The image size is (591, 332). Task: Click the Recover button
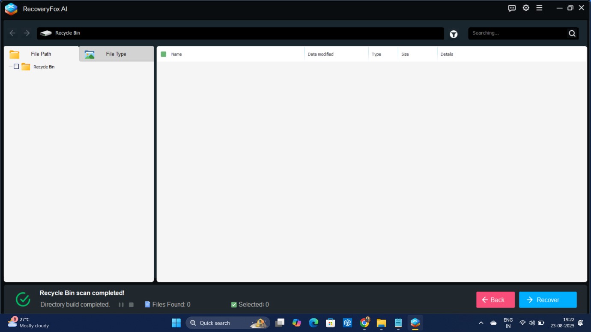(548, 299)
